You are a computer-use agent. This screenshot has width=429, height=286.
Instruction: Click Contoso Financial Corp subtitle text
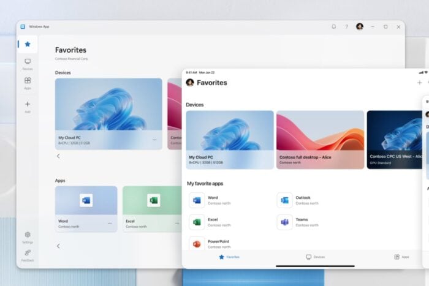pyautogui.click(x=72, y=59)
